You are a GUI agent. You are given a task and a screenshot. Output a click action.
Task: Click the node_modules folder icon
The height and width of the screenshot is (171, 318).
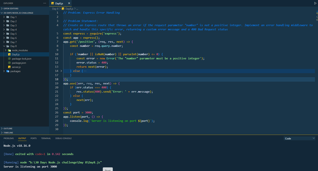coord(10,50)
